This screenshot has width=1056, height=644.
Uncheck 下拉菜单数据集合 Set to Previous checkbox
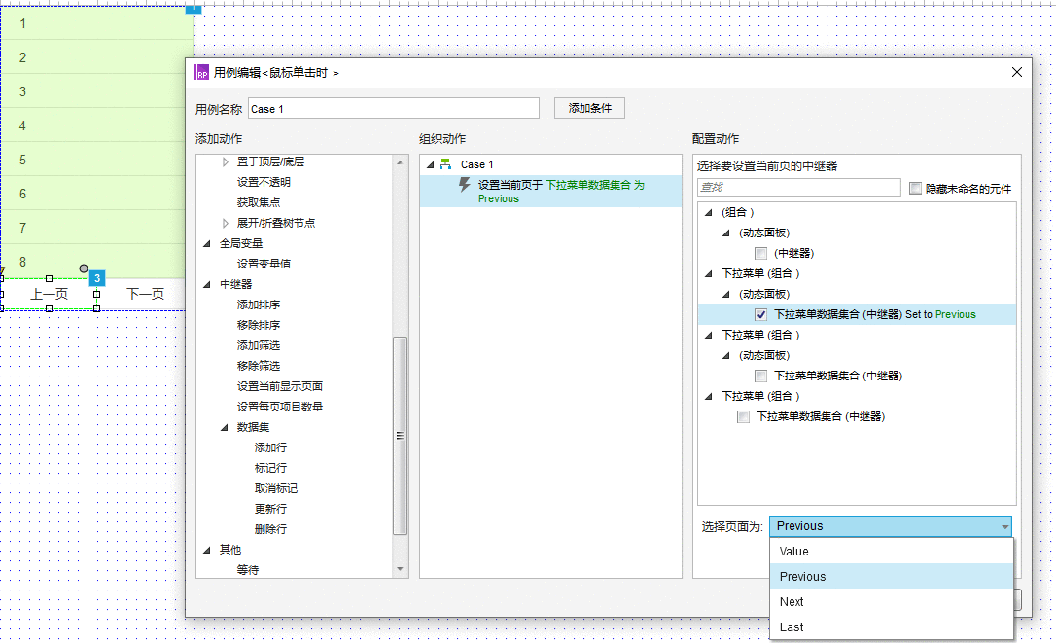tap(761, 314)
